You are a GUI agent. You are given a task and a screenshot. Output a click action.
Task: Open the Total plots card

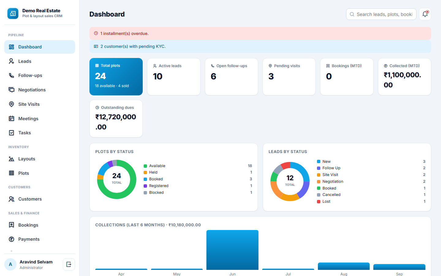tap(116, 77)
